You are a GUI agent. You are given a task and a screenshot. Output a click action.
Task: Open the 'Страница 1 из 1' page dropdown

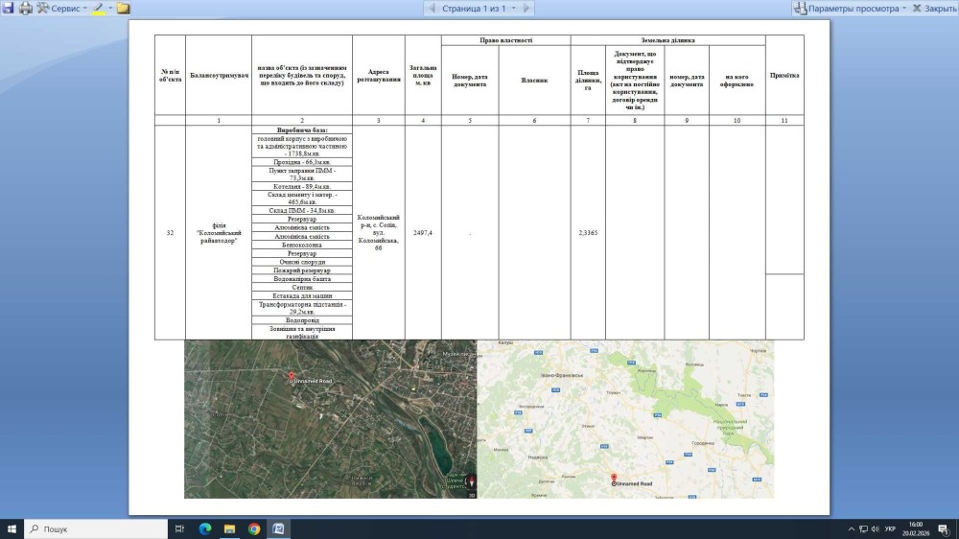point(479,8)
